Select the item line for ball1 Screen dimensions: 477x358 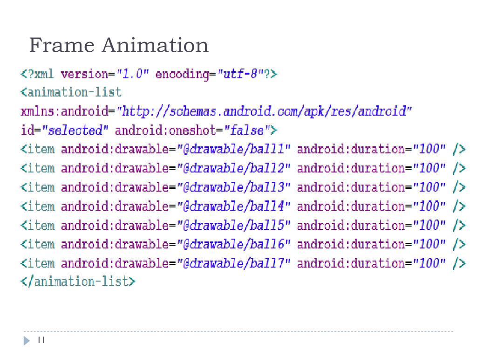[x=243, y=149]
